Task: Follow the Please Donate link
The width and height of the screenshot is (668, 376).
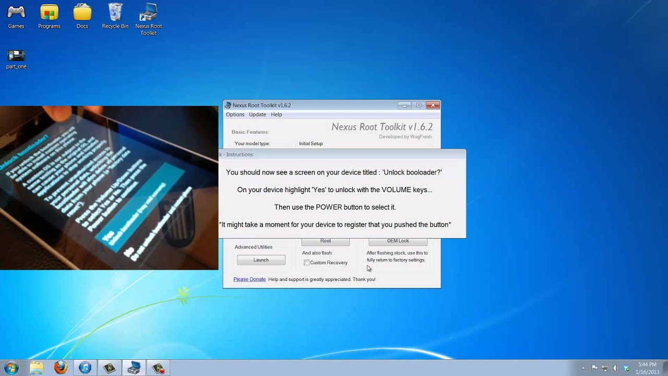Action: [x=249, y=279]
